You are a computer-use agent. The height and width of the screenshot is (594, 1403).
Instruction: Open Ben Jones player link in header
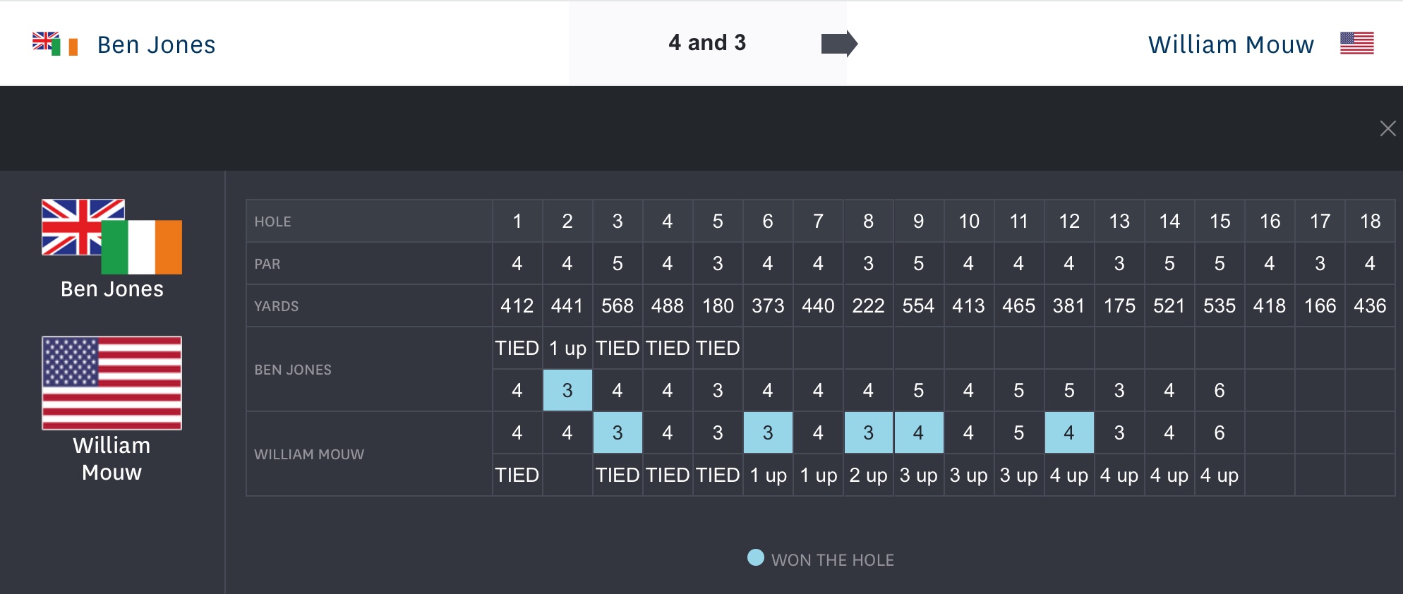click(x=156, y=44)
